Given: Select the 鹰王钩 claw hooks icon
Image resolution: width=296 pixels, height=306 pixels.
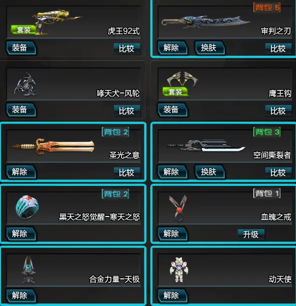Looking at the screenshot, I should (x=182, y=79).
